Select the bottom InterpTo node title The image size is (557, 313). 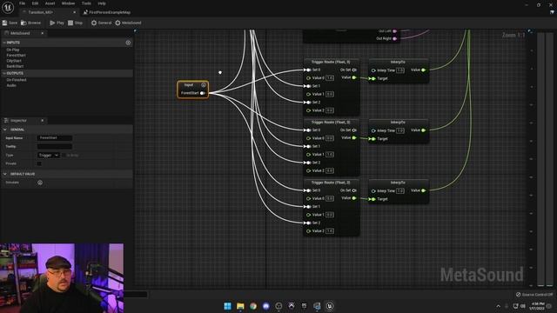point(398,183)
